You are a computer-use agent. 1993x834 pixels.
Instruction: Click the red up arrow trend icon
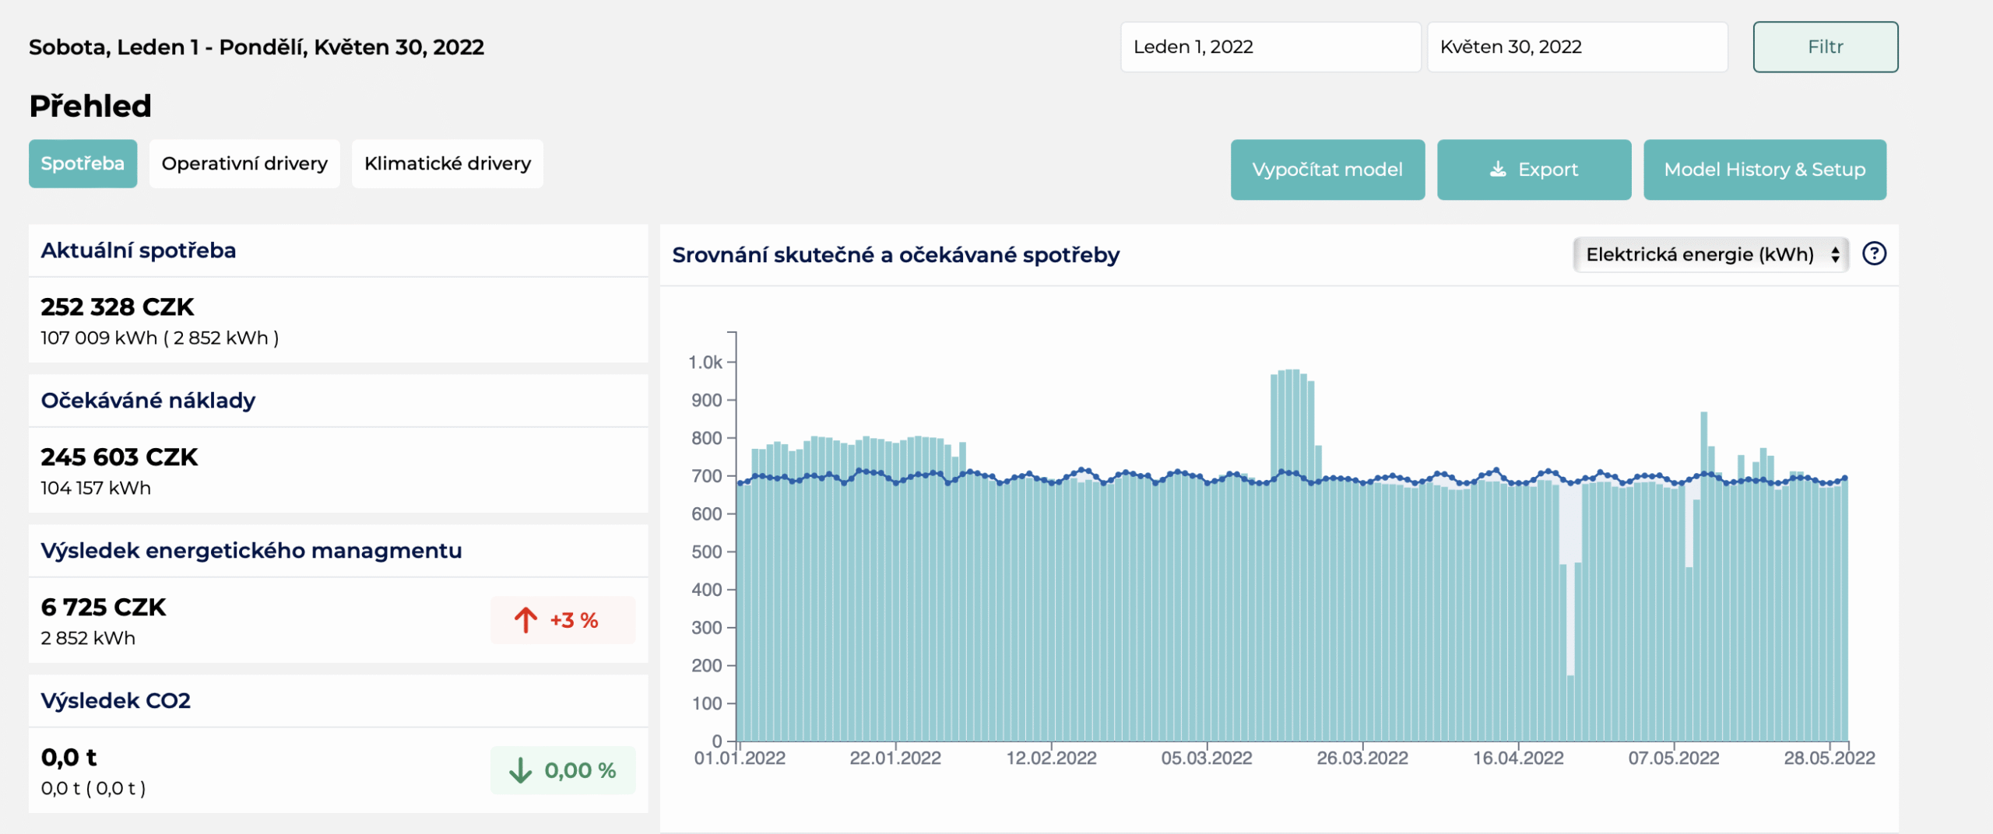tap(525, 620)
